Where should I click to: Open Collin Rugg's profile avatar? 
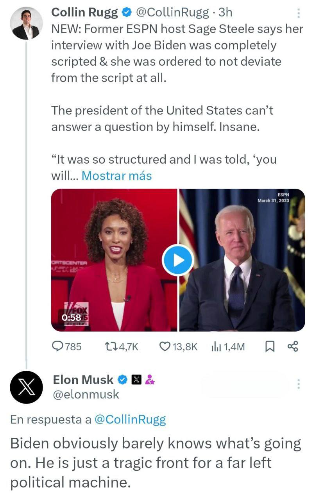pos(26,23)
